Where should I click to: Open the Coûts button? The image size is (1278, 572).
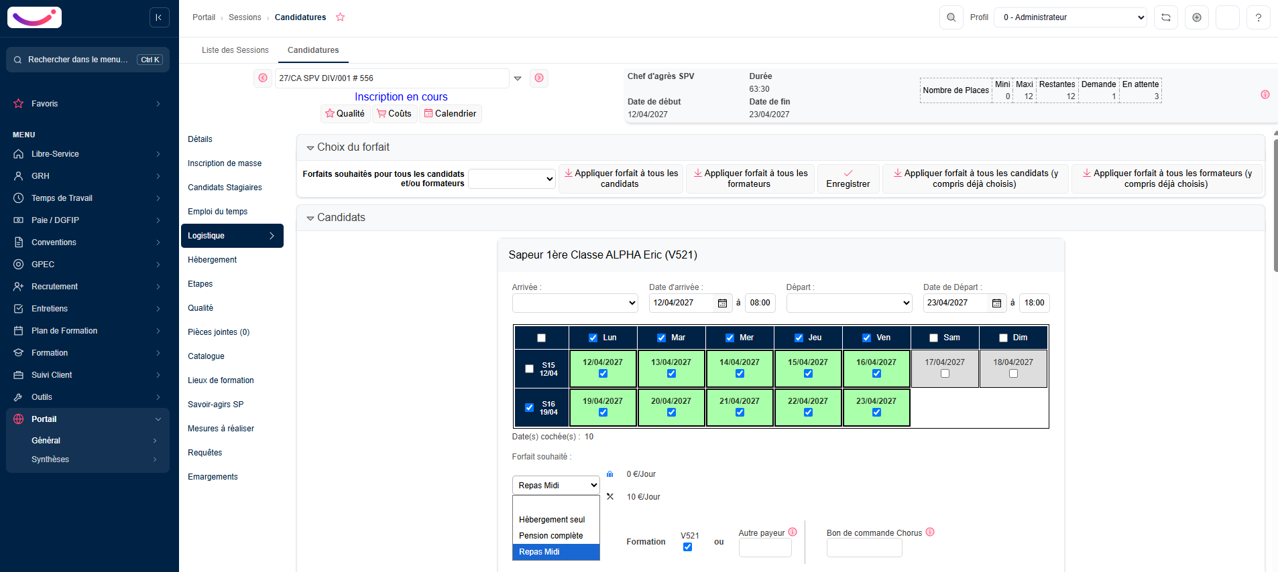[394, 114]
